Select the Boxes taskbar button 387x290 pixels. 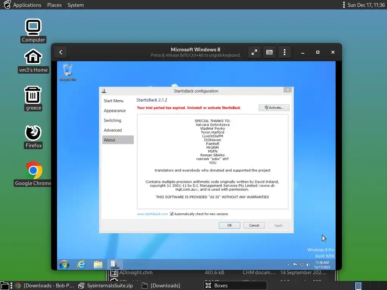(235, 285)
